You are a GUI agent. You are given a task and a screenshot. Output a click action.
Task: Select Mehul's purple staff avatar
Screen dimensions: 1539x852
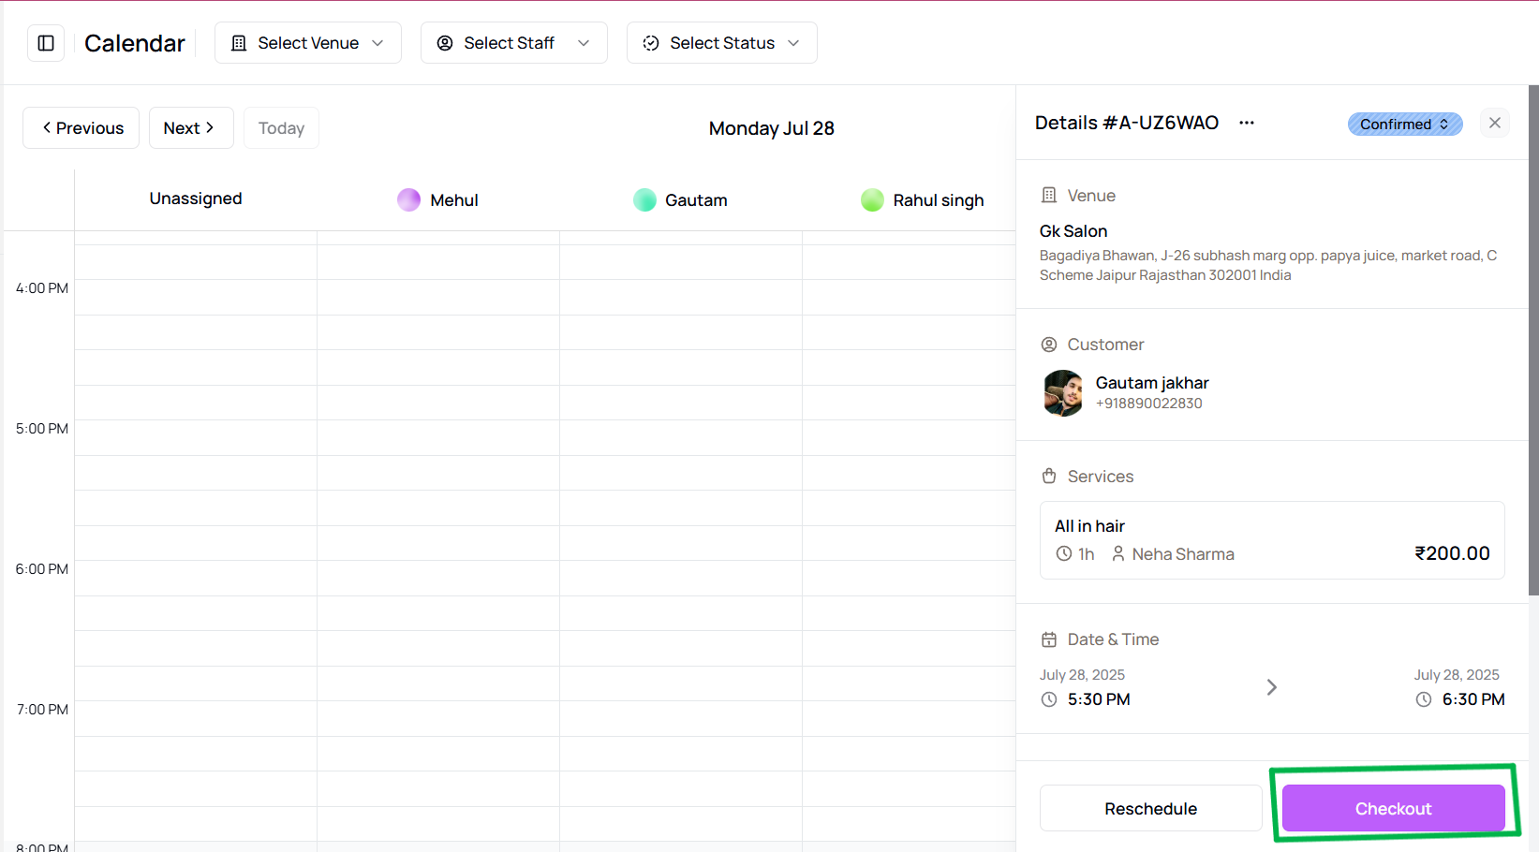(409, 200)
